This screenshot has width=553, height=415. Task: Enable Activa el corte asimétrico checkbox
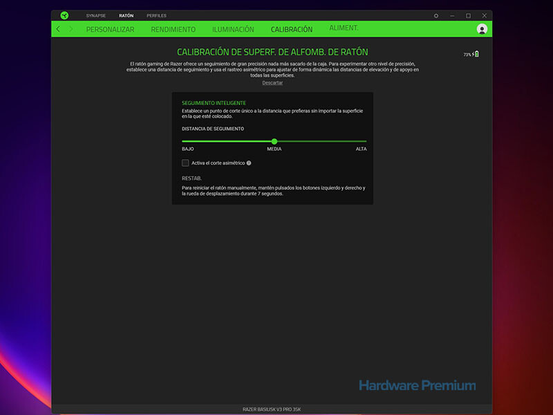tap(185, 163)
